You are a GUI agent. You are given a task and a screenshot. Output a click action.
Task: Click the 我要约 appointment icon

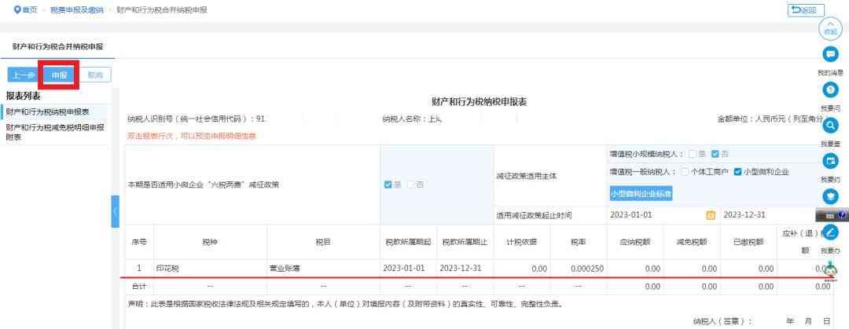click(830, 160)
